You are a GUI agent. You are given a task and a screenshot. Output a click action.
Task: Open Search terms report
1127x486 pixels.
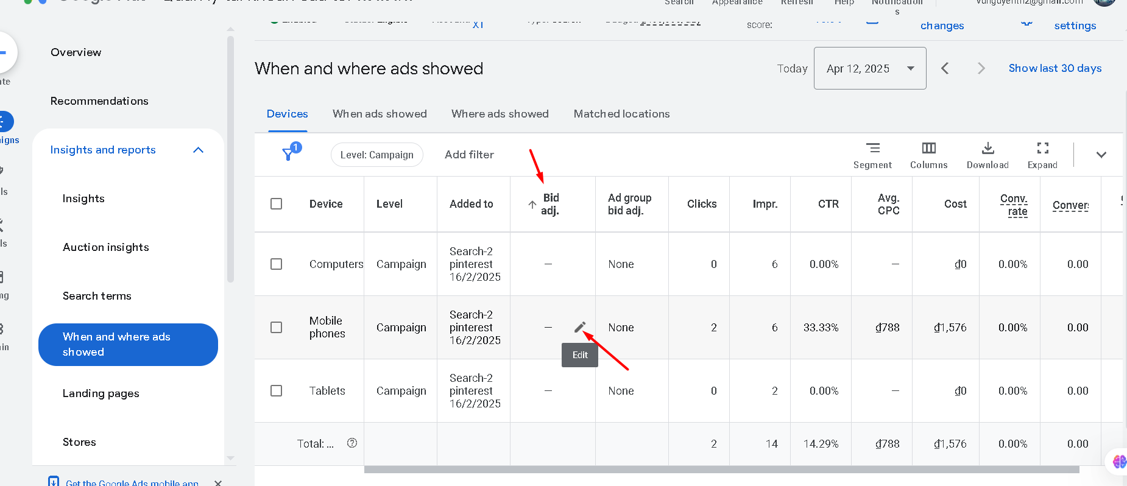click(x=97, y=296)
